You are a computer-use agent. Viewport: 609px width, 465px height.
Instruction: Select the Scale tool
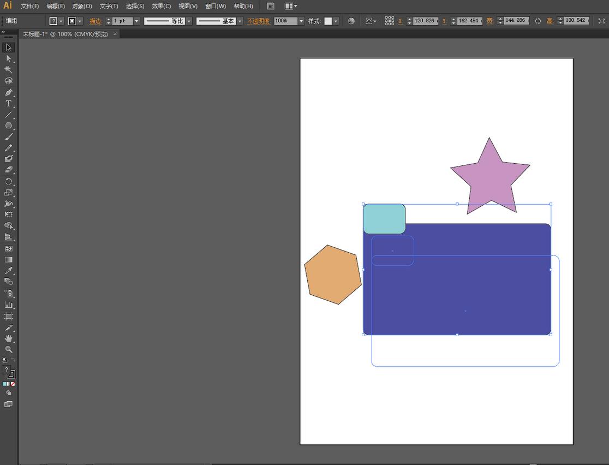point(9,193)
